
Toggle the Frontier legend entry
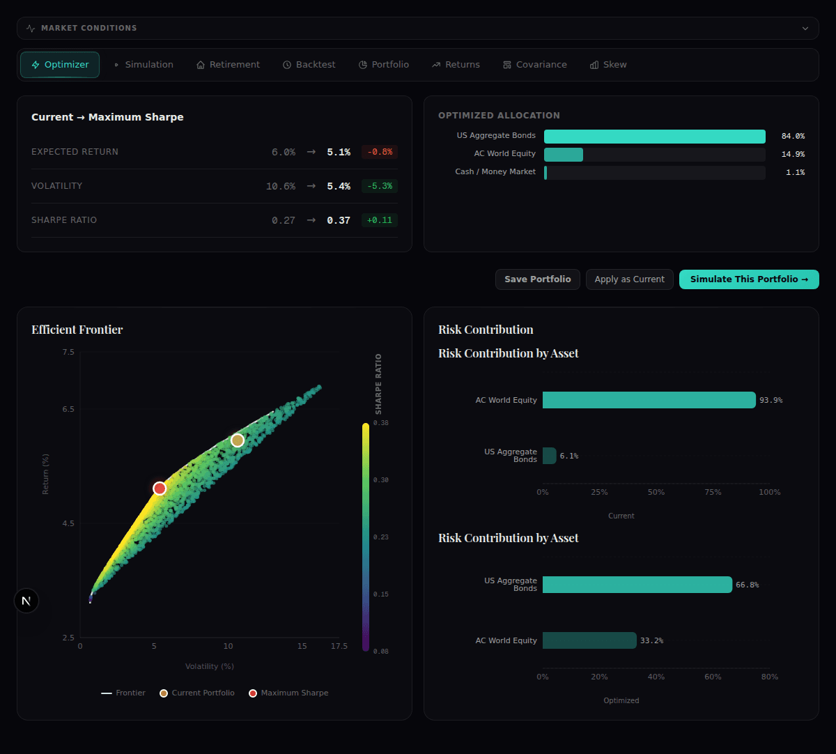124,693
